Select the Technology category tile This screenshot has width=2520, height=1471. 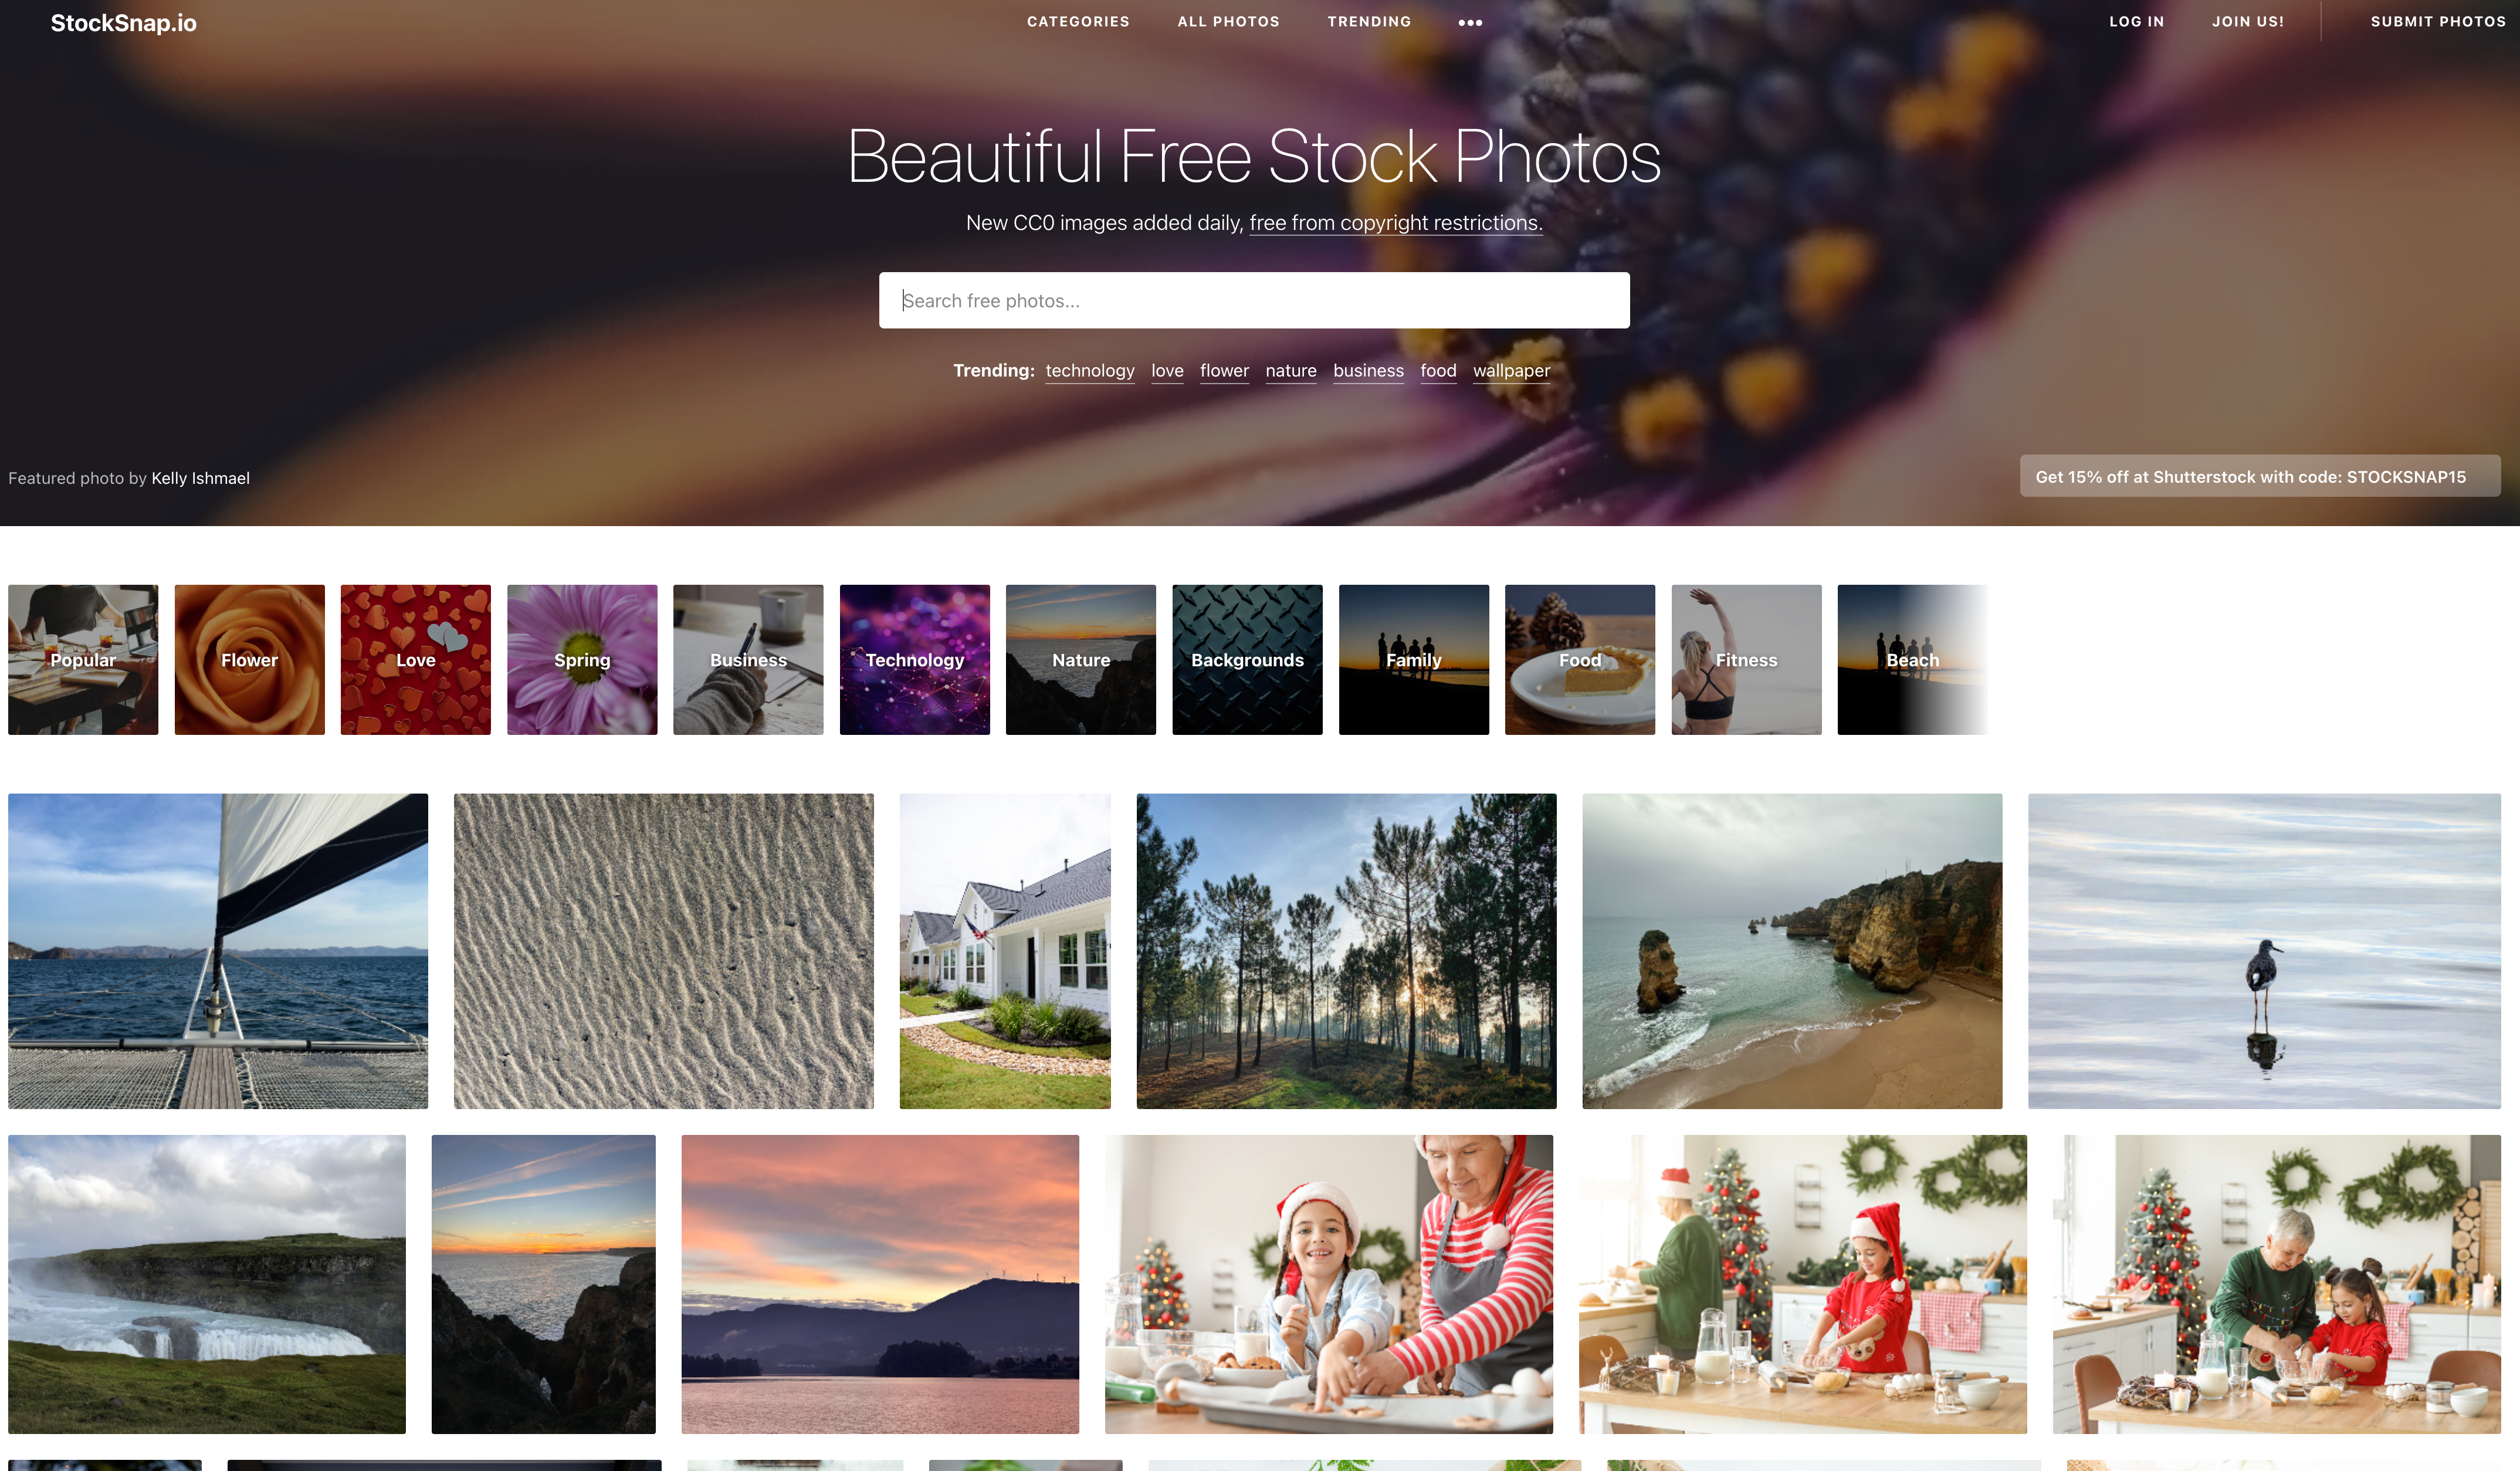(914, 660)
